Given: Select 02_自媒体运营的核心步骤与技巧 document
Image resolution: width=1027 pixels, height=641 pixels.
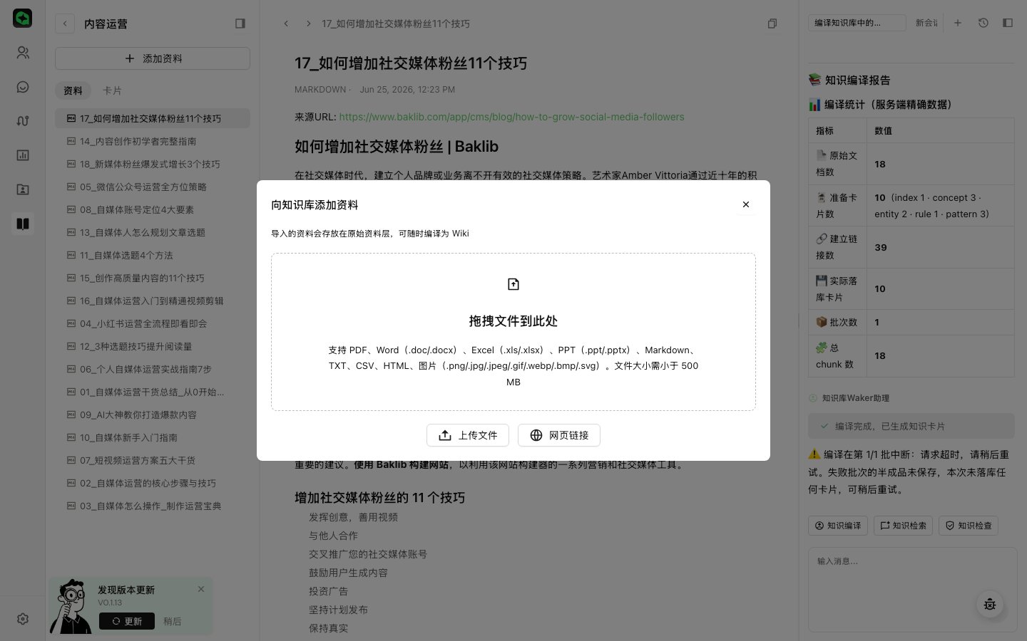Looking at the screenshot, I should coord(153,483).
